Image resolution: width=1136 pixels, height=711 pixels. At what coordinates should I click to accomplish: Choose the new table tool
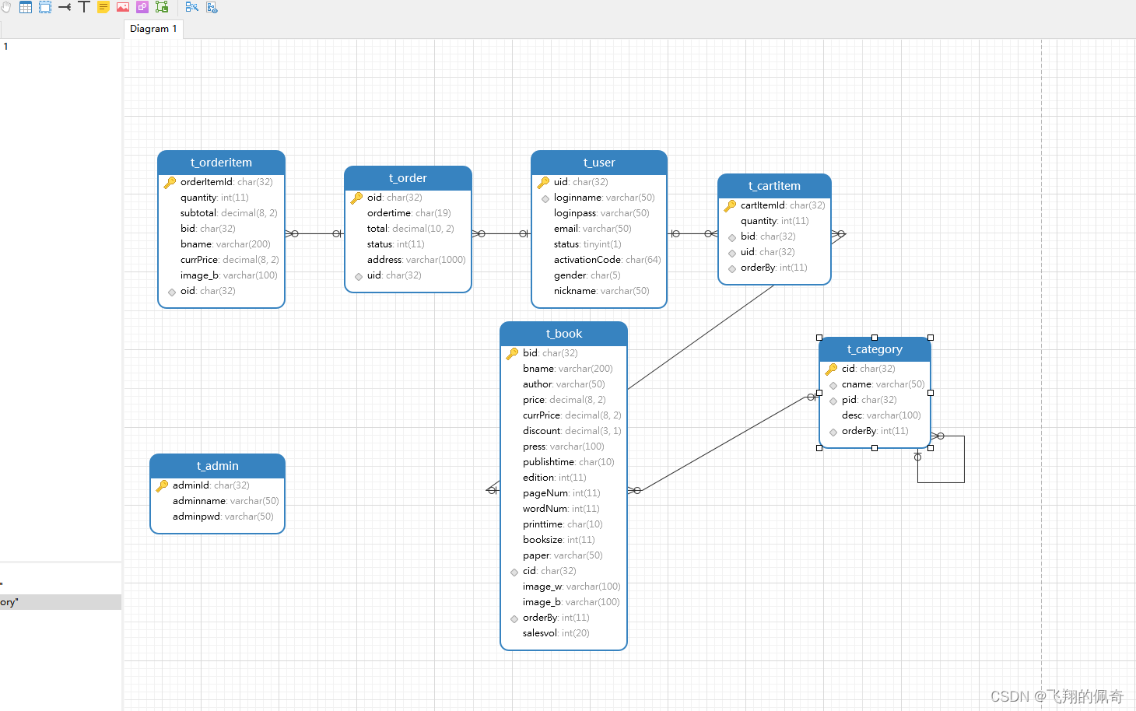tap(26, 7)
